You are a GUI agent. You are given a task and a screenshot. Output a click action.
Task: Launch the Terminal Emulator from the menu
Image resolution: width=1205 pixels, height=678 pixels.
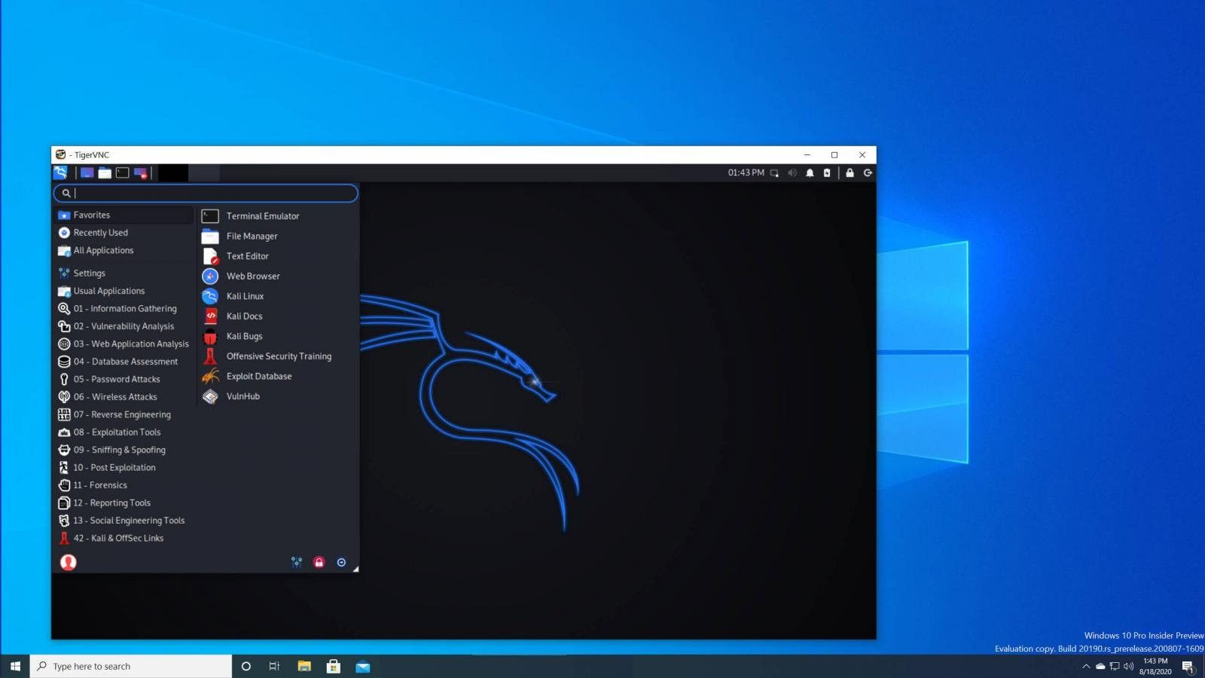coord(263,215)
